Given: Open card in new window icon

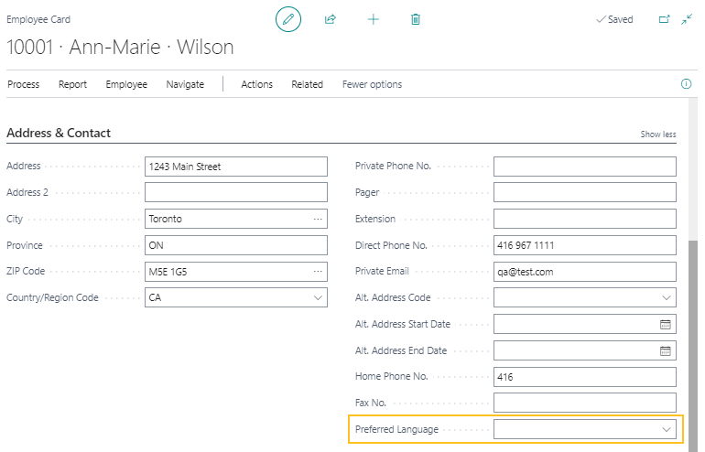Looking at the screenshot, I should 664,19.
